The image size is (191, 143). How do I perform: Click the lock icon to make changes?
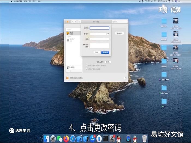coord(67,78)
